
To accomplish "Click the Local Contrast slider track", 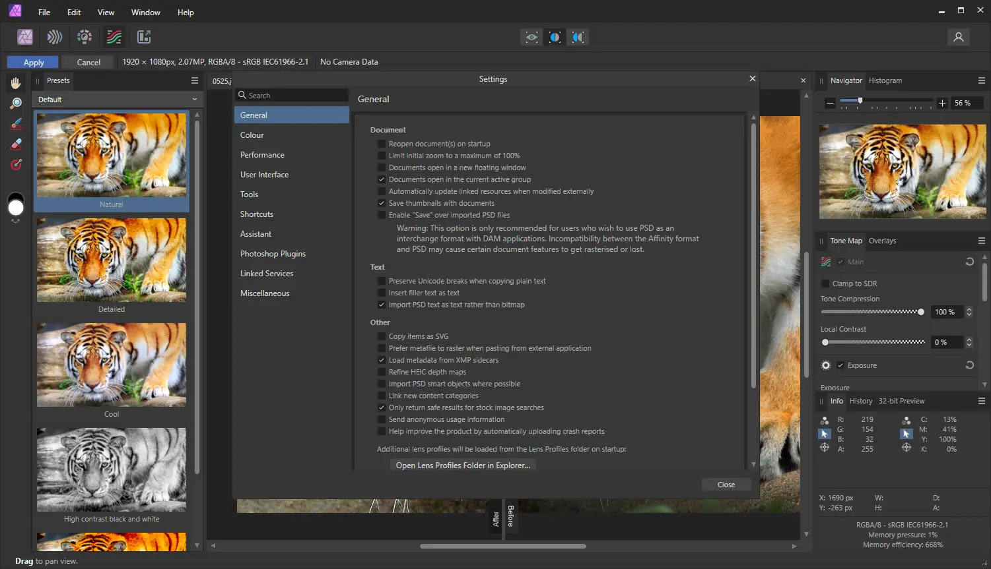I will point(875,342).
